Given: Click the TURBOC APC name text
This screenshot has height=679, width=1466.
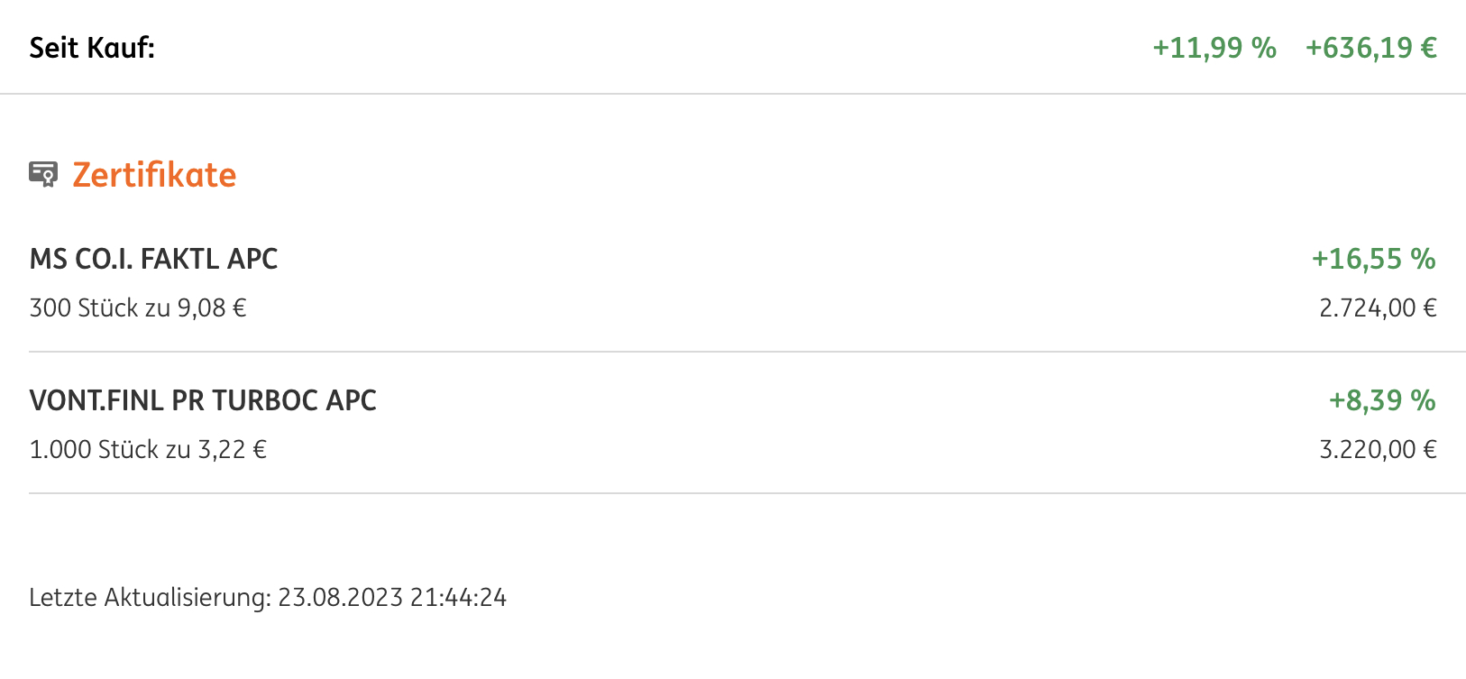Looking at the screenshot, I should [x=295, y=400].
